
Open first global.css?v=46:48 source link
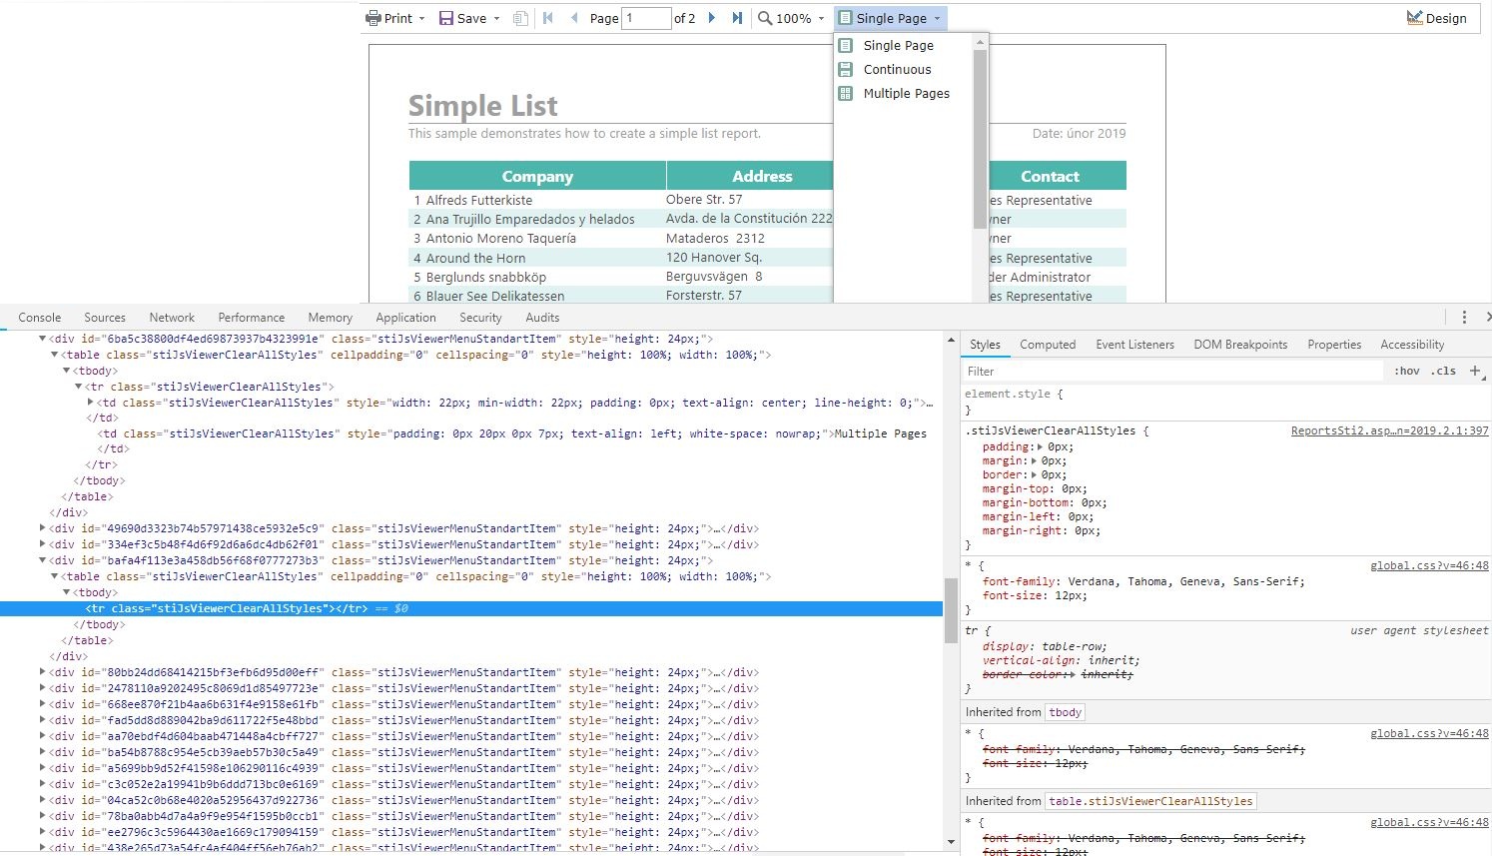coord(1429,565)
